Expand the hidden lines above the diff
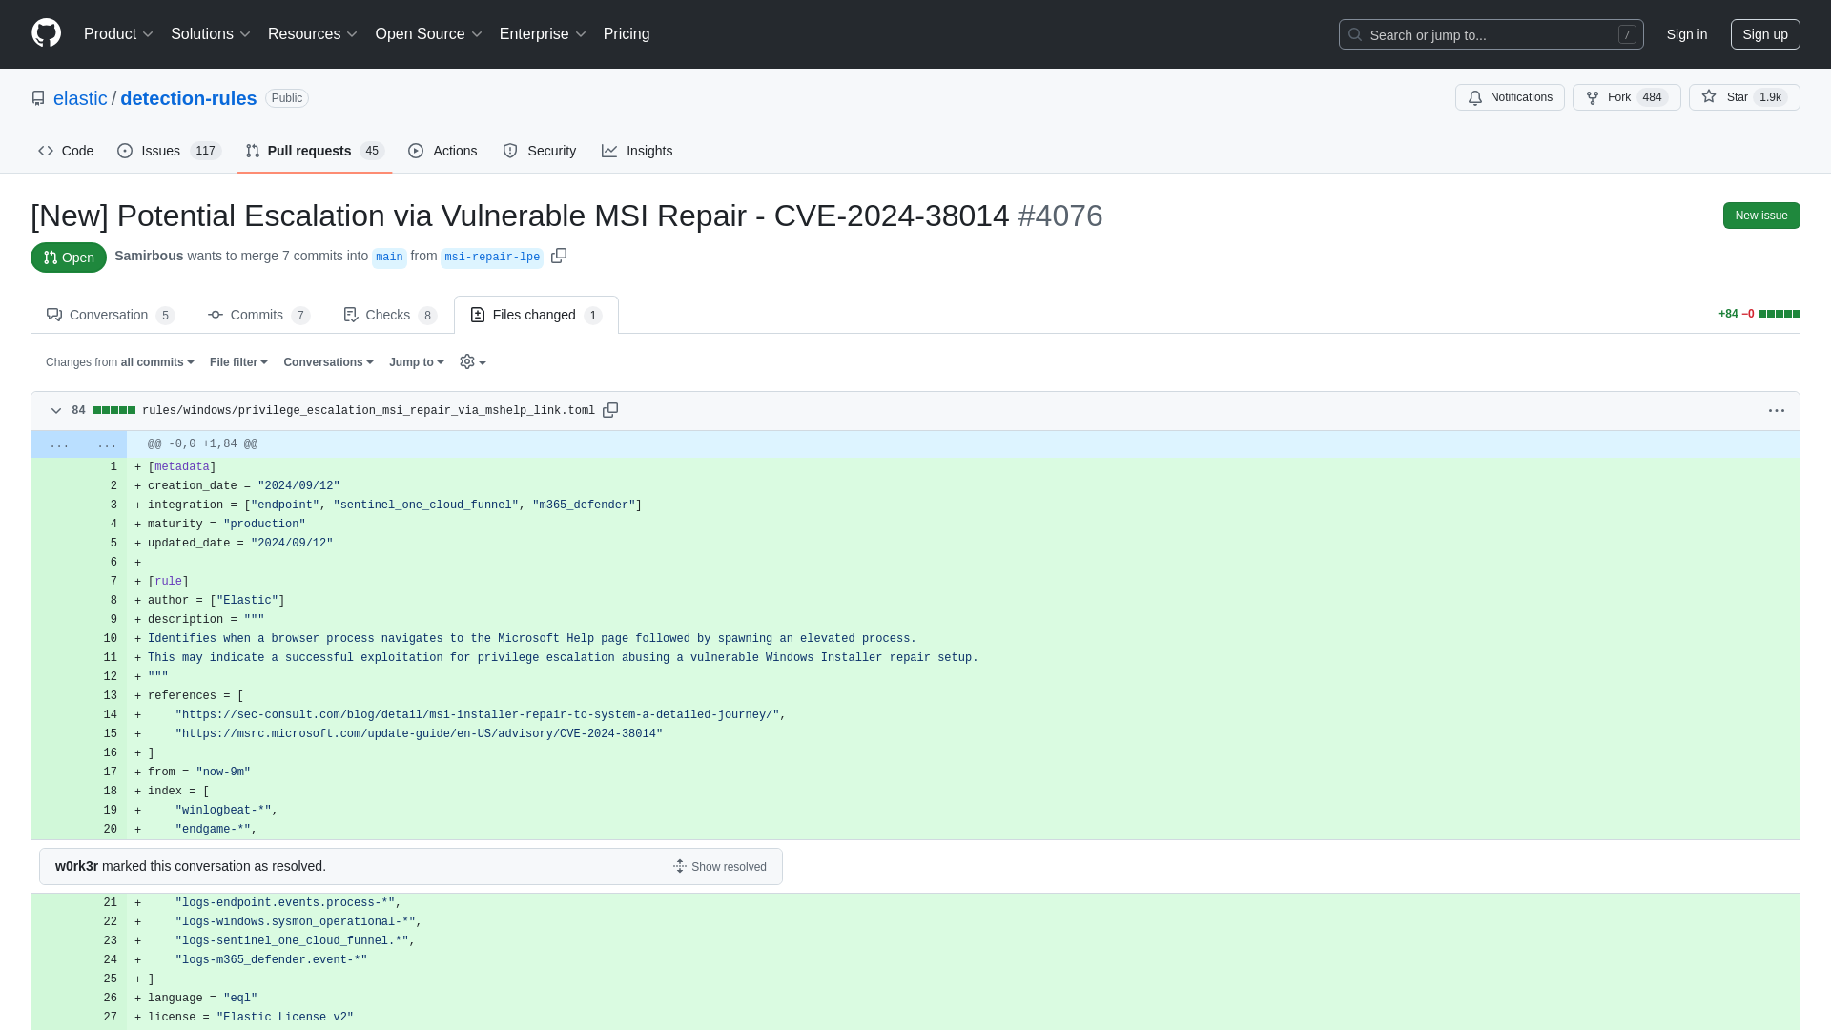This screenshot has width=1831, height=1030. 79,444
